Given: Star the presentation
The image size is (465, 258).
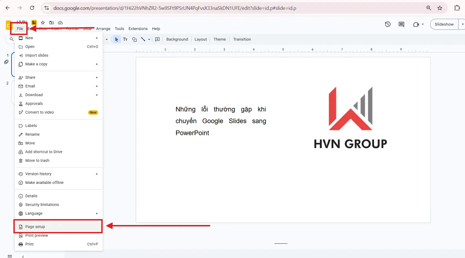Looking at the screenshot, I should pos(43,23).
